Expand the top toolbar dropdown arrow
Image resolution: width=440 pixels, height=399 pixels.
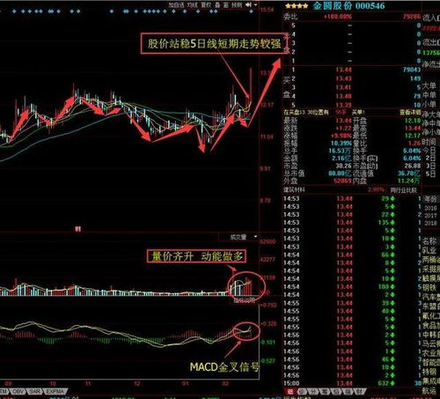tap(255, 5)
